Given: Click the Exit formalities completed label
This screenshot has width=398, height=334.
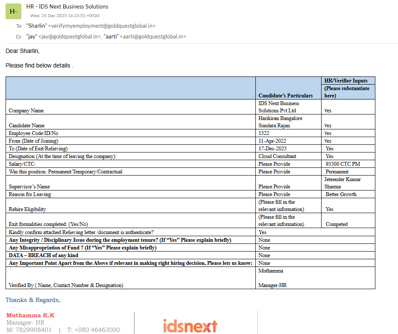Looking at the screenshot, I should click(48, 224).
